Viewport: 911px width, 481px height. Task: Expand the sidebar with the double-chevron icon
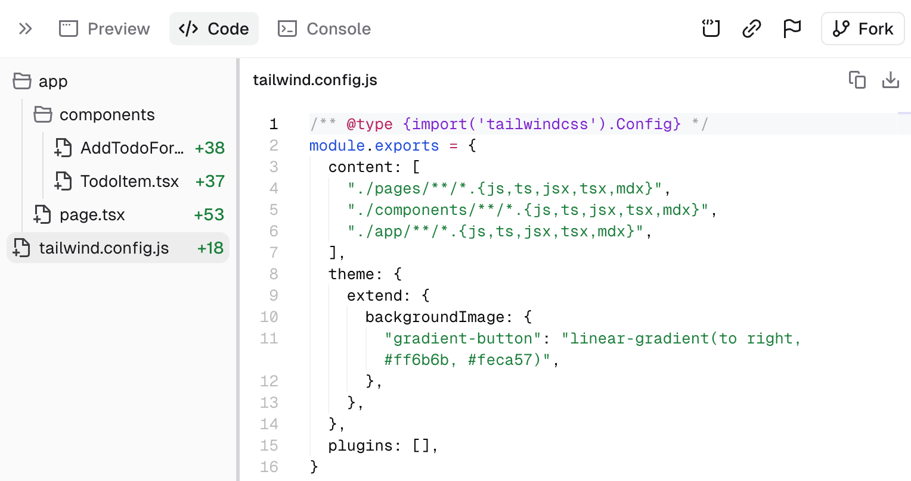click(x=25, y=28)
